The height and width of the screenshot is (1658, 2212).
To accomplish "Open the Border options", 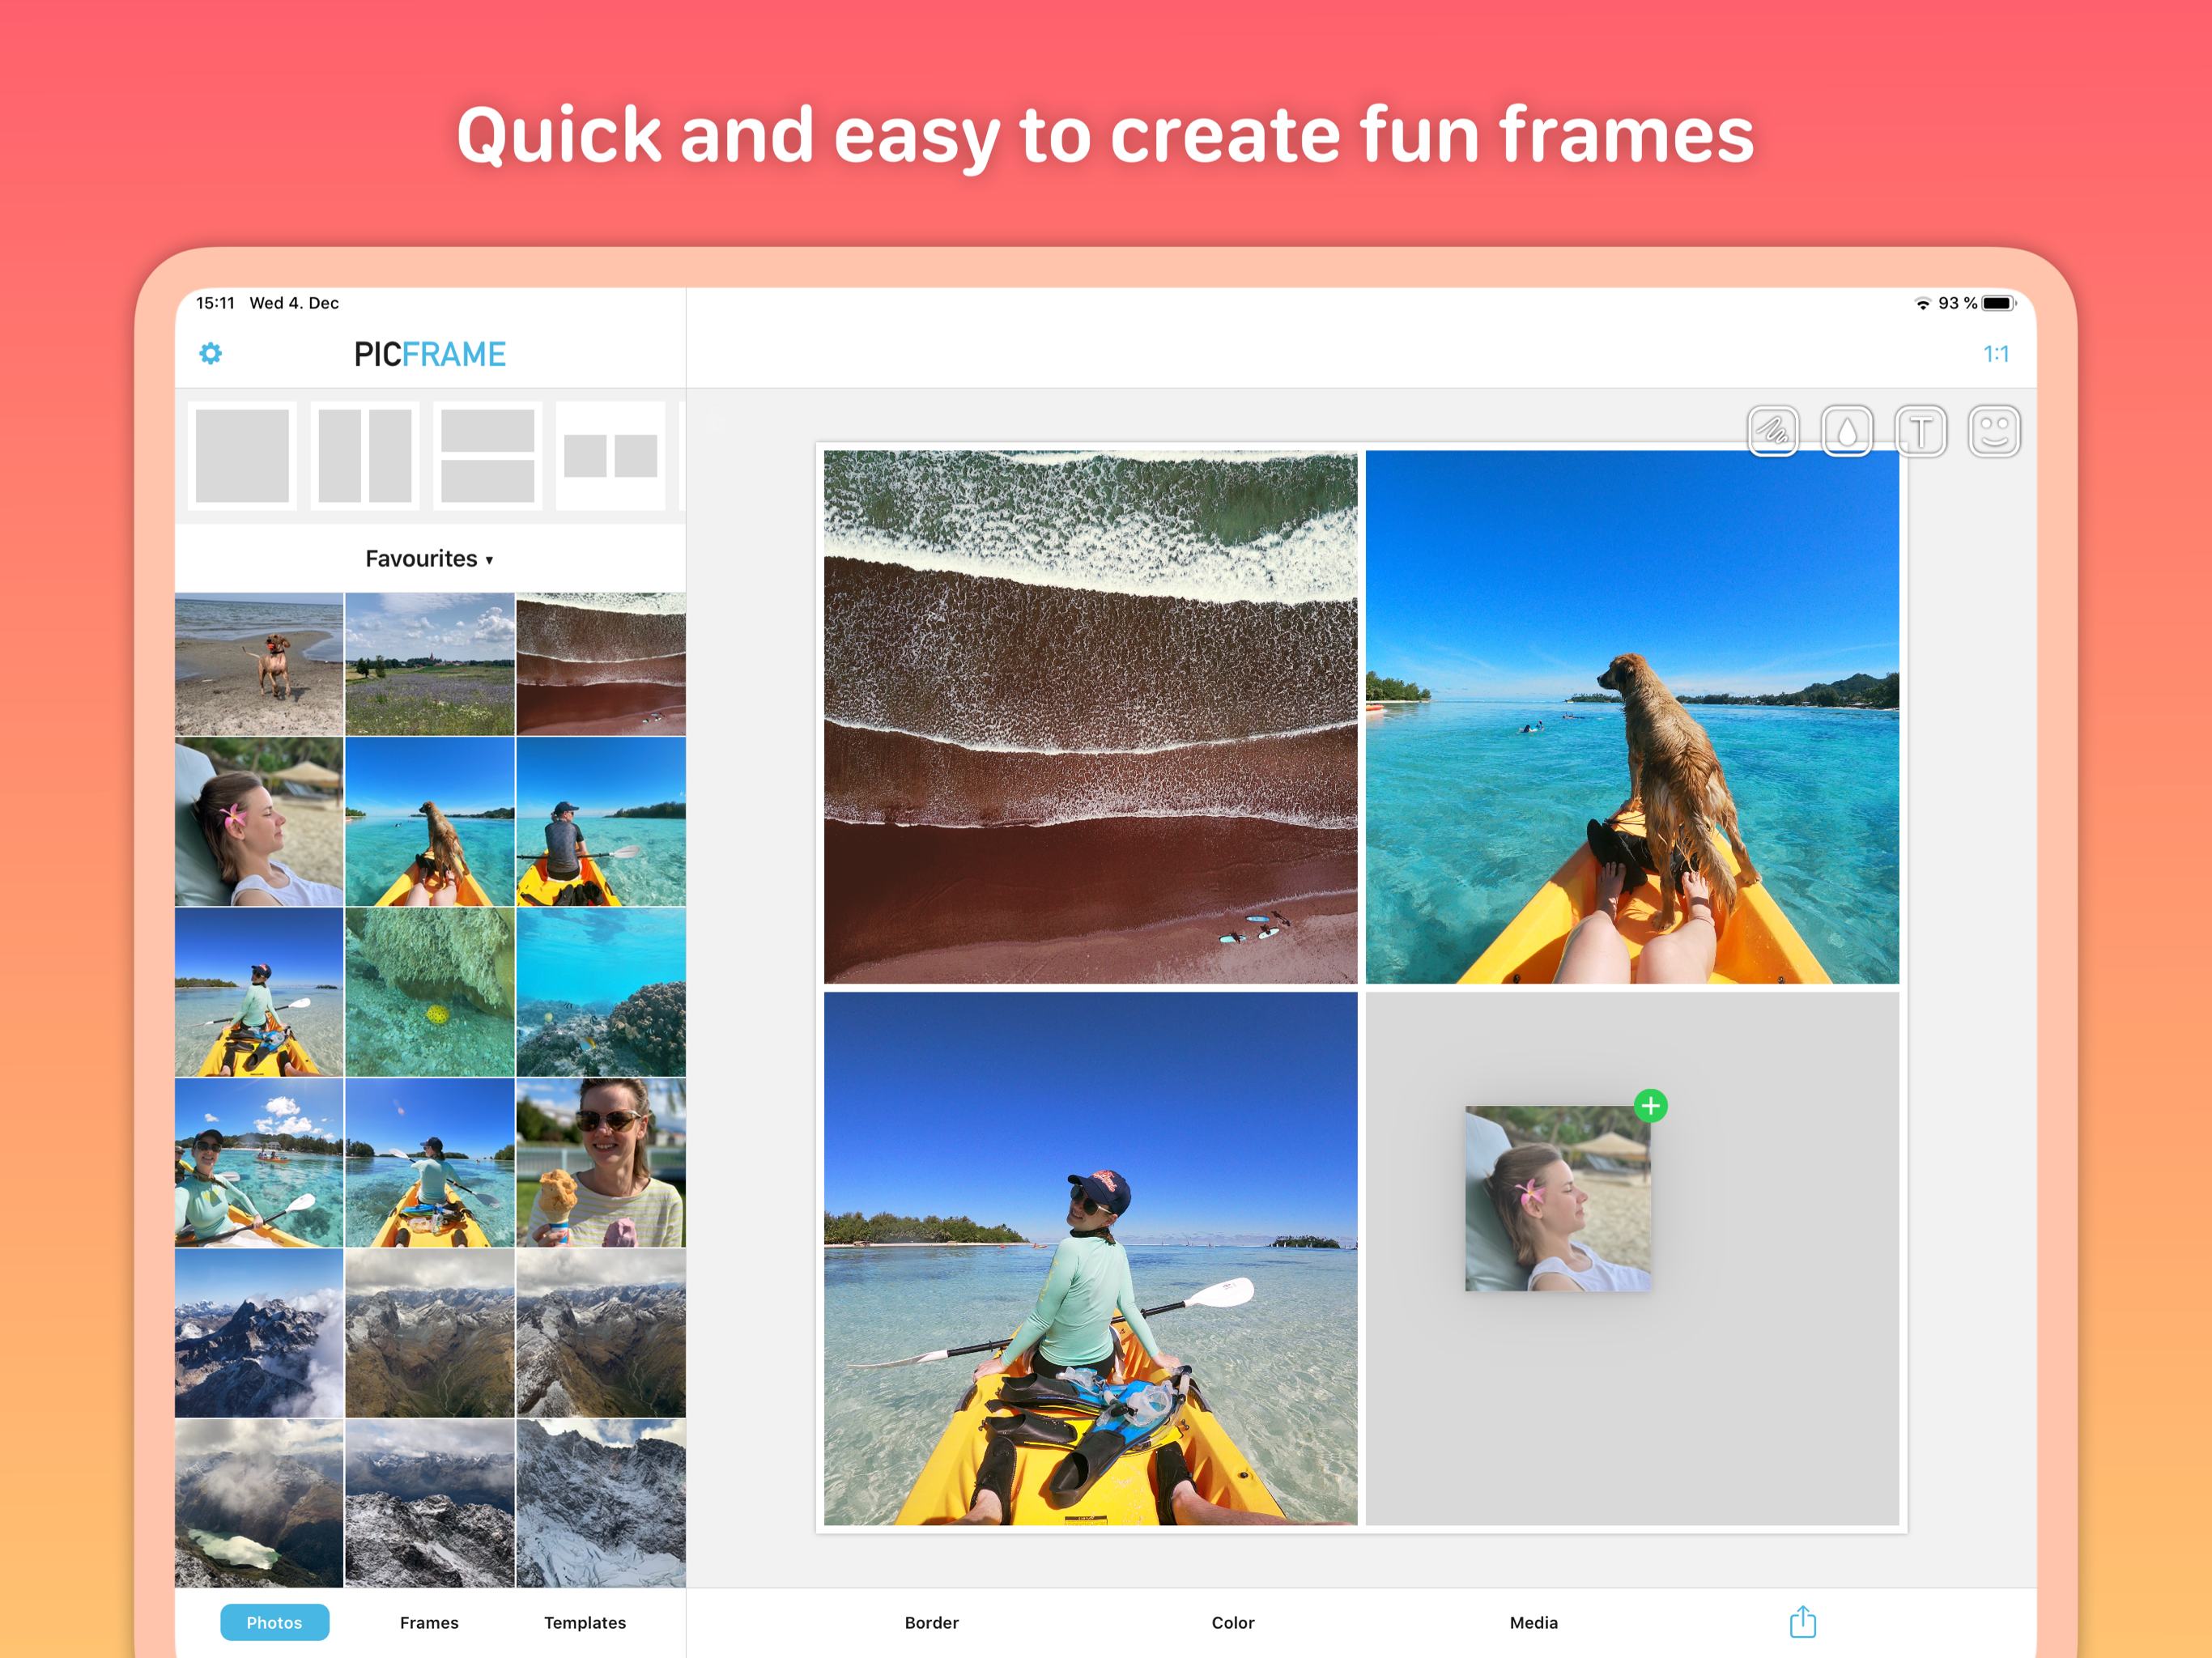I will 931,1622.
